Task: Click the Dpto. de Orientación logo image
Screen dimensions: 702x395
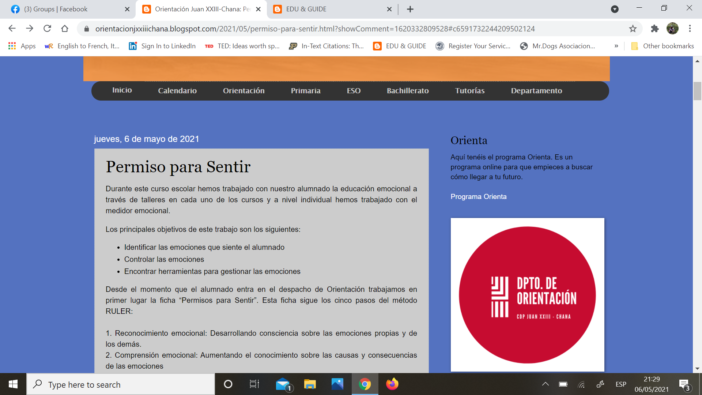Action: [x=527, y=295]
